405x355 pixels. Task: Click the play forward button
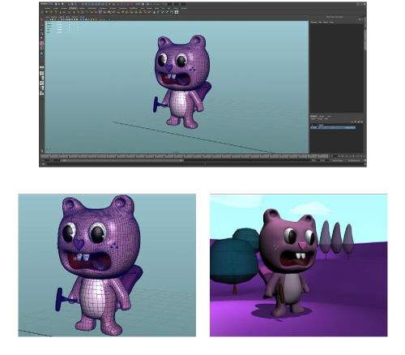tap(354, 156)
